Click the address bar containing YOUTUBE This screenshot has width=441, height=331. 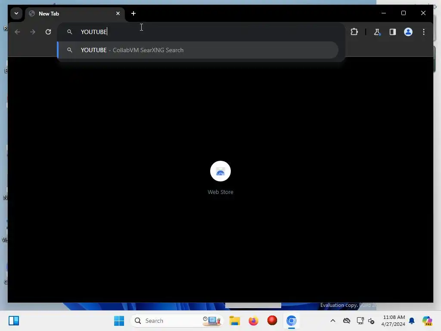pyautogui.click(x=201, y=32)
